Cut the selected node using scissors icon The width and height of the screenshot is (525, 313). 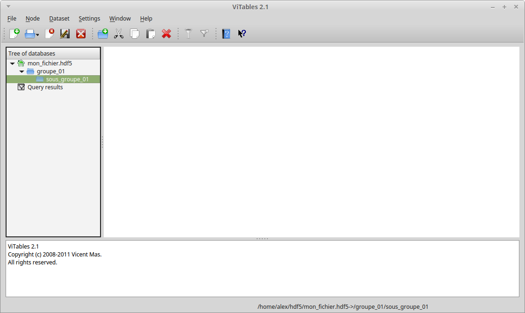[119, 34]
